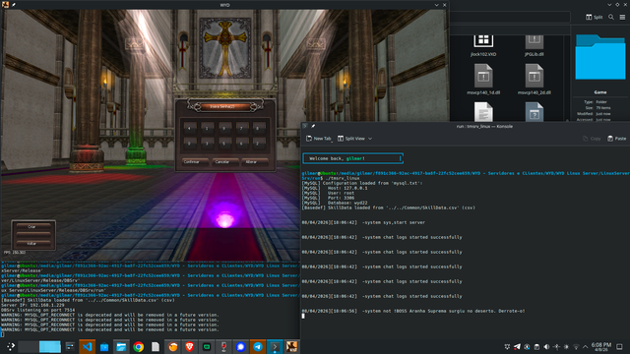This screenshot has height=354, width=630.
Task: Open Telegram from taskbar
Action: point(258,347)
